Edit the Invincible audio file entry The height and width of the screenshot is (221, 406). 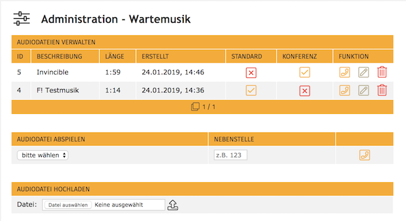[x=363, y=72]
